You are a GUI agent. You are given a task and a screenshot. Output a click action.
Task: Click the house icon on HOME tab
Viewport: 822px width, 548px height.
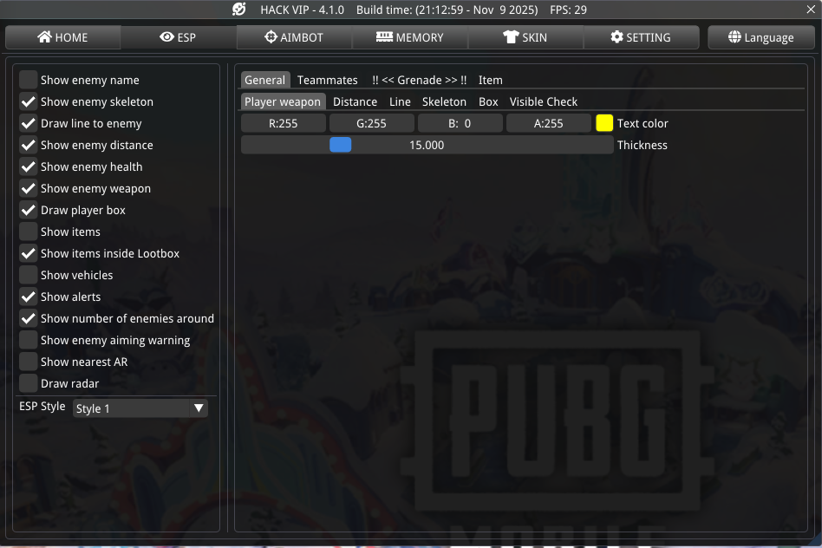45,37
